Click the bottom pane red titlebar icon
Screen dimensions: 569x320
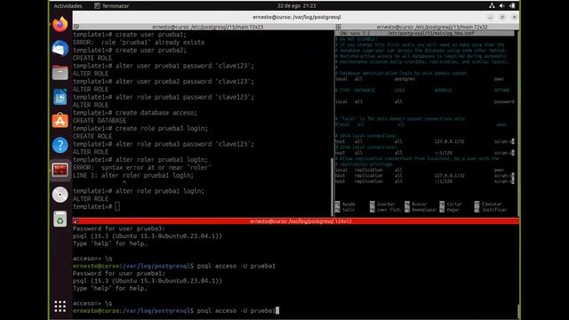click(76, 221)
